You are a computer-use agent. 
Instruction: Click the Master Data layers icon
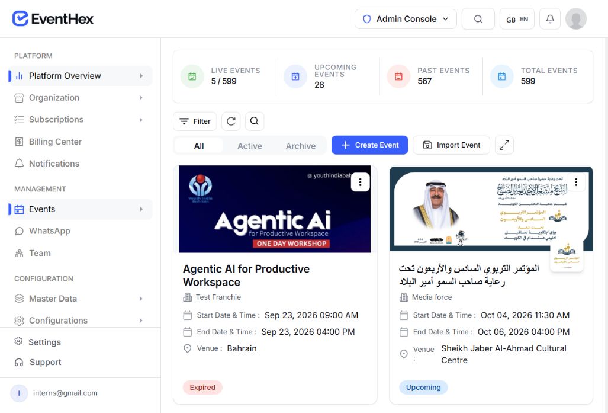19,299
